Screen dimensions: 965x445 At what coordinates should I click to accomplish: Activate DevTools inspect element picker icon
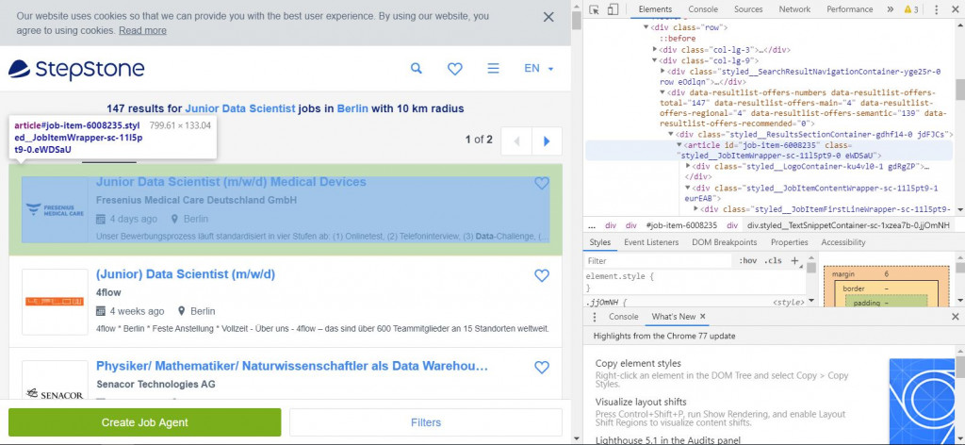(594, 9)
